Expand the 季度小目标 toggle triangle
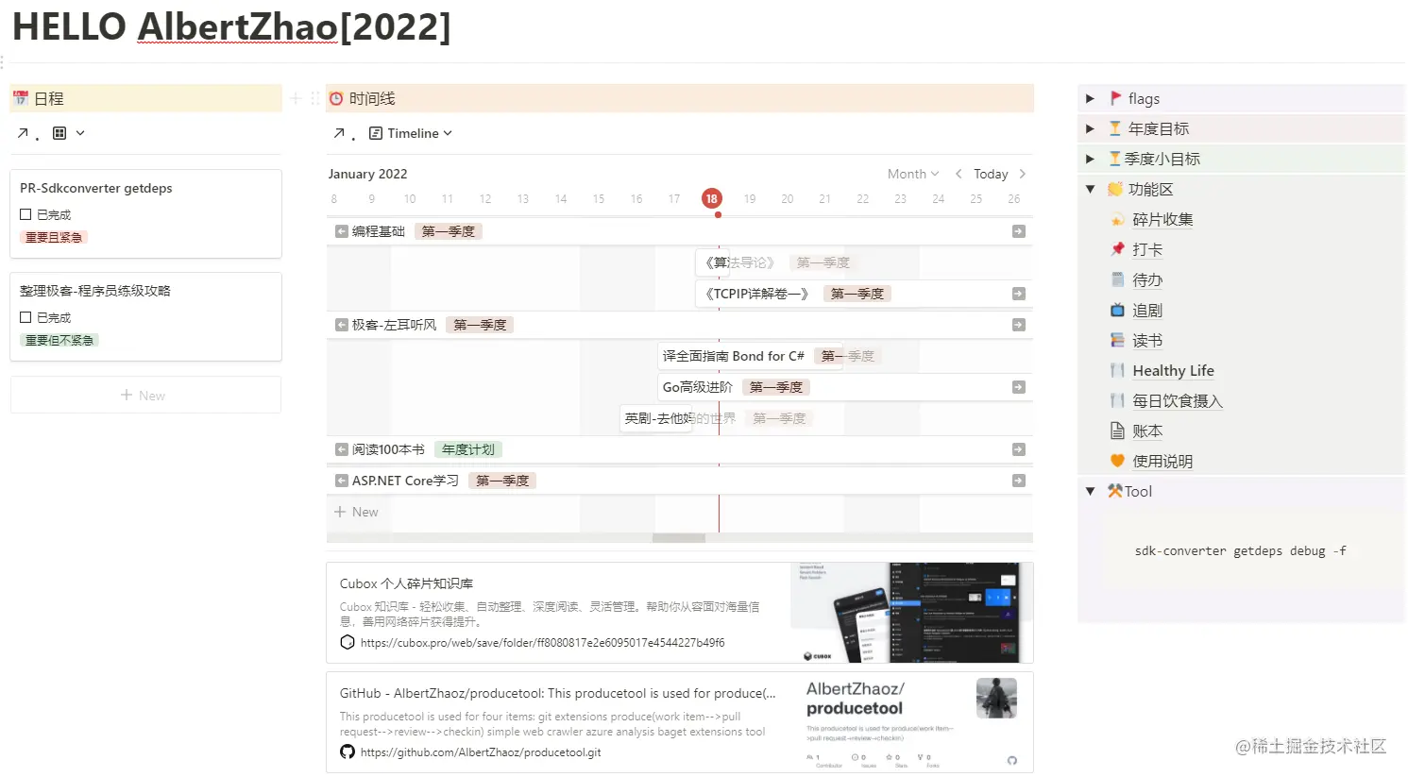1408x777 pixels. pyautogui.click(x=1090, y=159)
